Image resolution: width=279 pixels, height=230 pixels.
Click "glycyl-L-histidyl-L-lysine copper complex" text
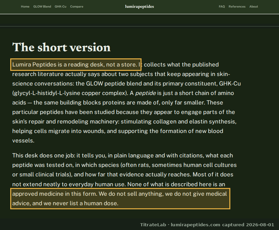pyautogui.click(x=70, y=93)
